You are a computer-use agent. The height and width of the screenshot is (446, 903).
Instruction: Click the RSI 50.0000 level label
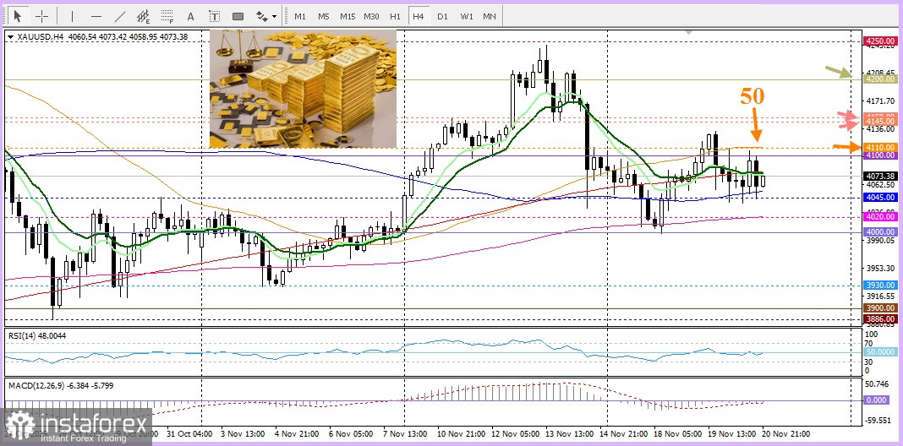880,352
